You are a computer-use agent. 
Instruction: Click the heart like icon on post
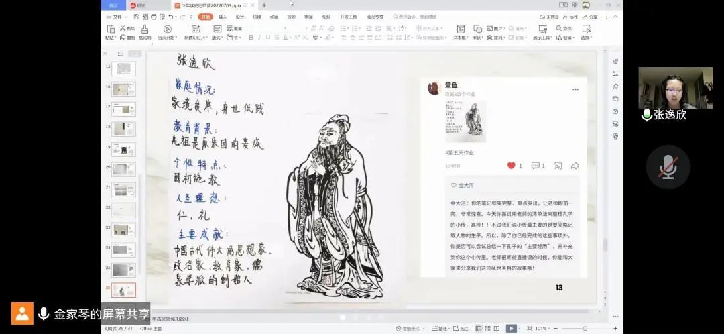point(511,166)
